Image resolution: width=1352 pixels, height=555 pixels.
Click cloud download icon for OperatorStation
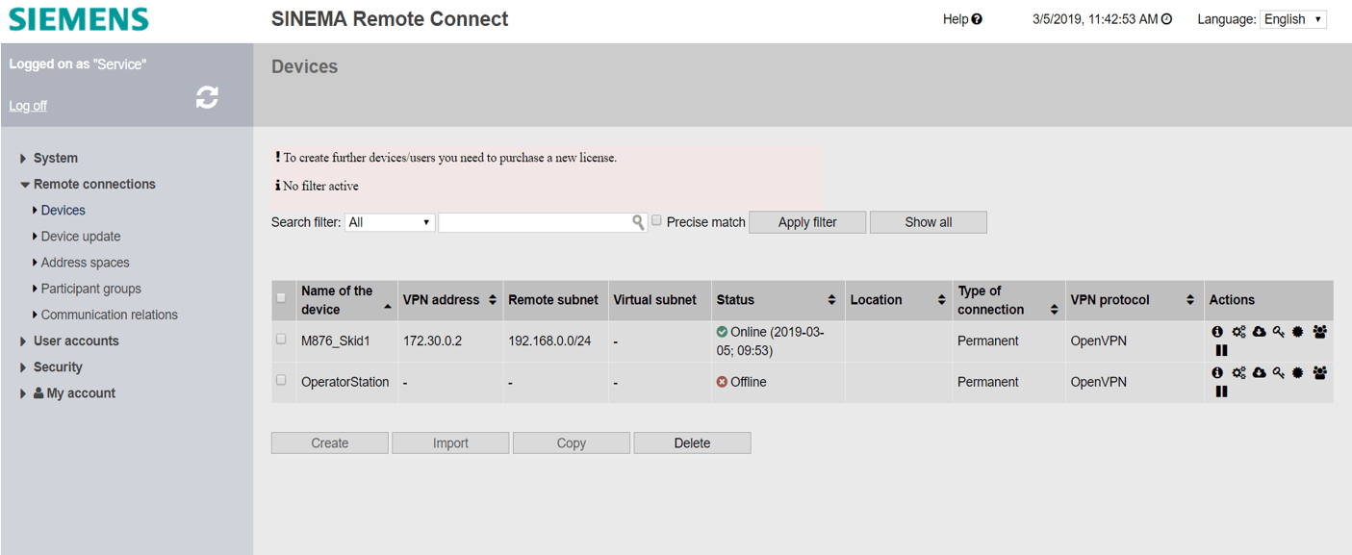click(x=1259, y=372)
